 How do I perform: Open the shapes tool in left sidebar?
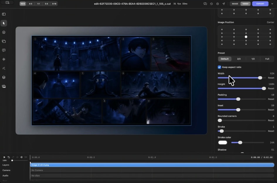[4, 32]
